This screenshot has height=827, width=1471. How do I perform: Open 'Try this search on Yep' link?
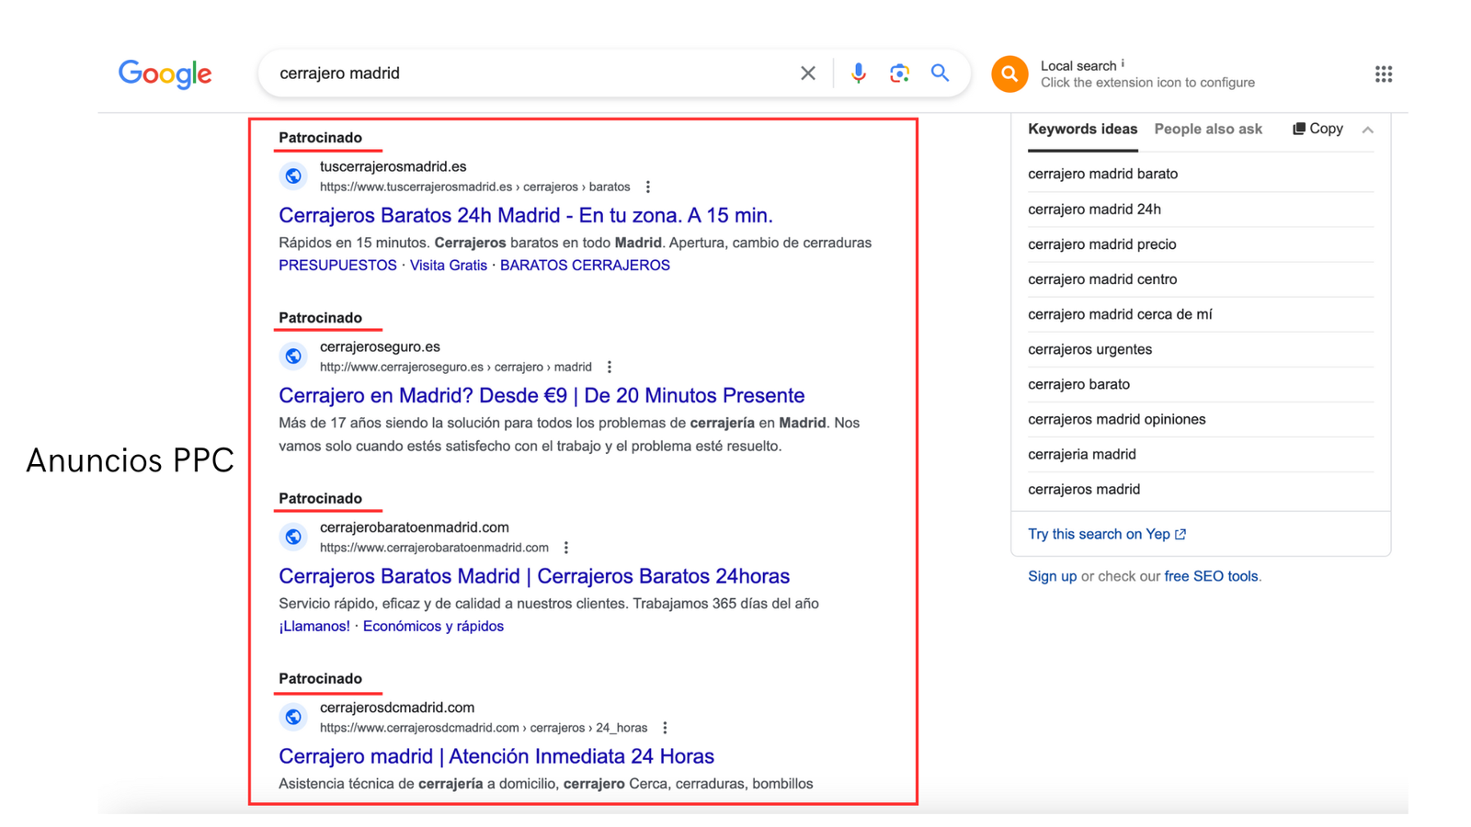(1107, 534)
